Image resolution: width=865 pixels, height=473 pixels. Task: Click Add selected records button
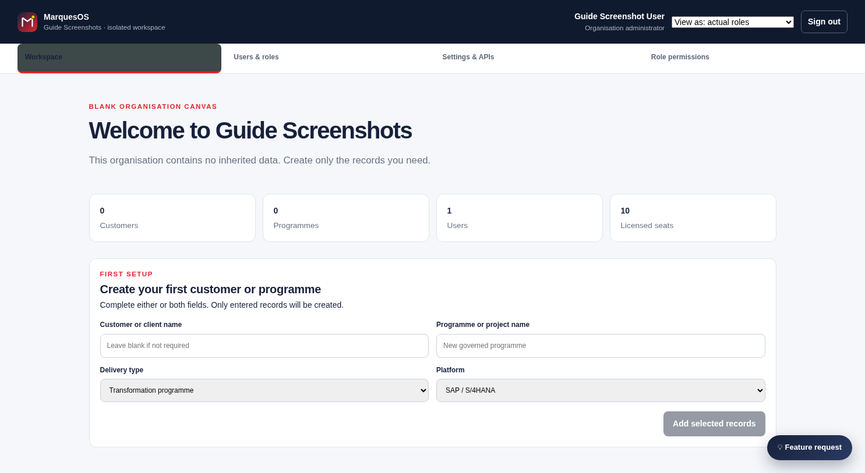point(714,424)
